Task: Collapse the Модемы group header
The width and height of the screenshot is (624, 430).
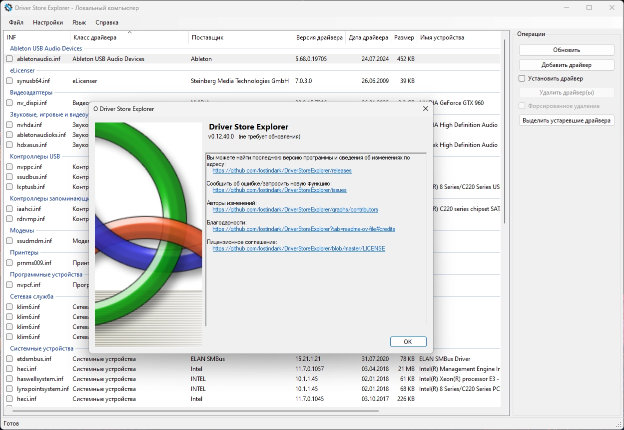Action: [x=22, y=230]
